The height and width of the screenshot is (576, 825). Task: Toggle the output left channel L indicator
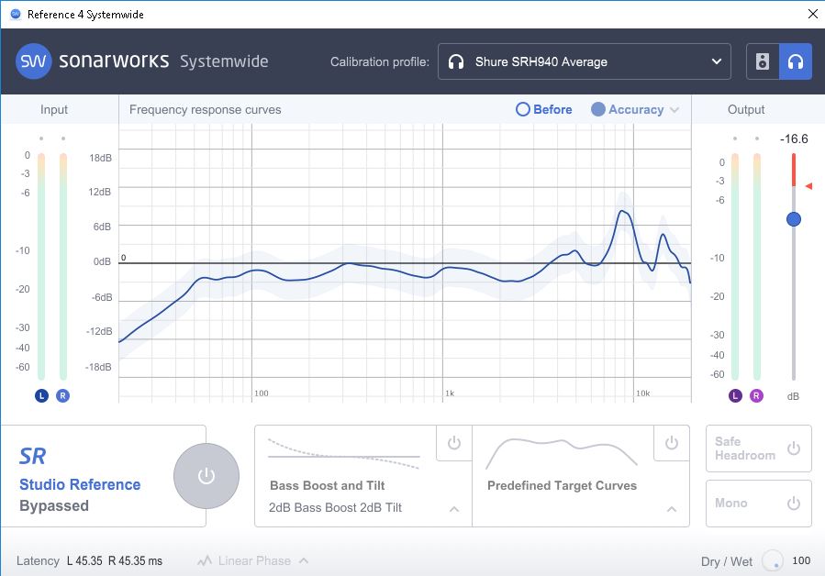[x=735, y=395]
